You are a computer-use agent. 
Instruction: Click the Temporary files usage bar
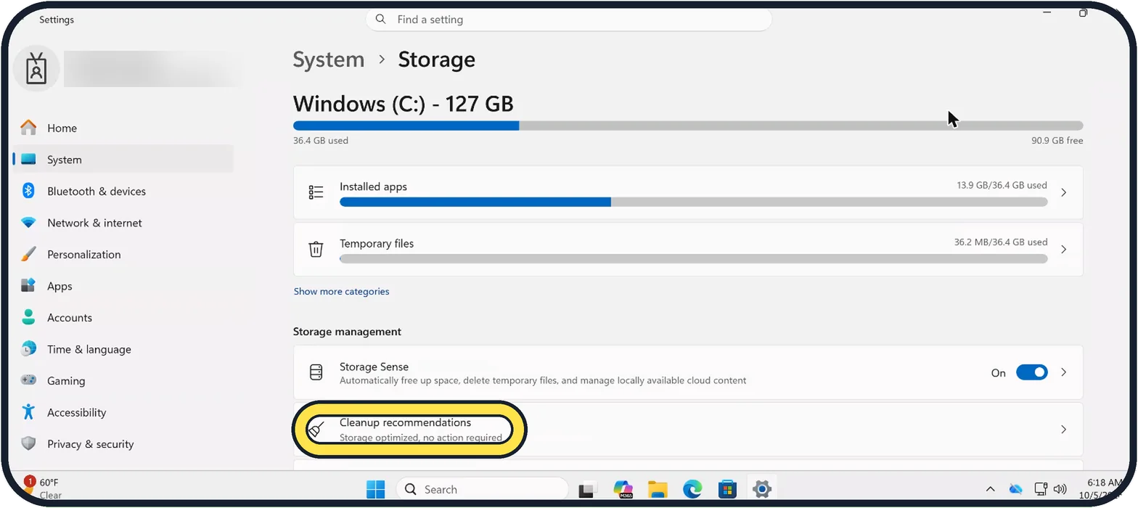point(693,258)
